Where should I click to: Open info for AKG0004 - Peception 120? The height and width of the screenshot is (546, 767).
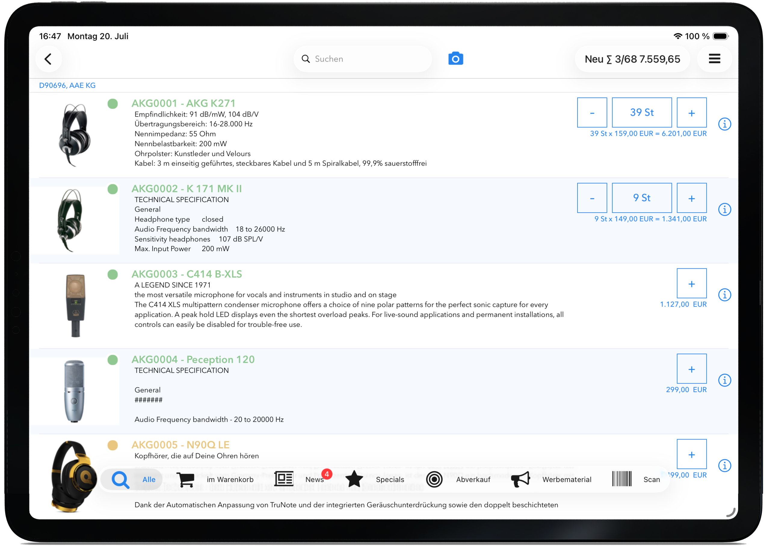click(x=725, y=380)
